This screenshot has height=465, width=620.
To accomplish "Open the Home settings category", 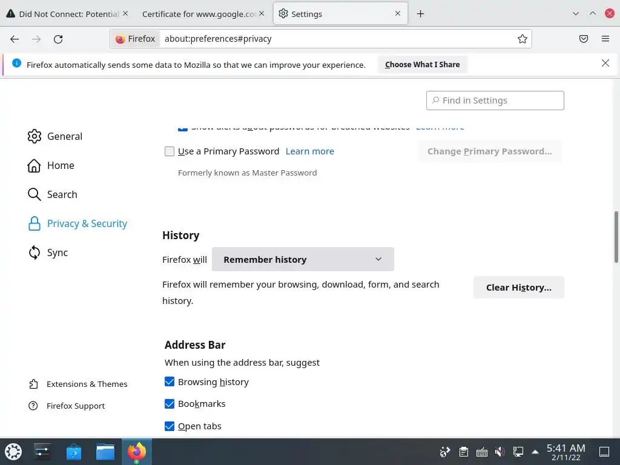I will pyautogui.click(x=51, y=165).
